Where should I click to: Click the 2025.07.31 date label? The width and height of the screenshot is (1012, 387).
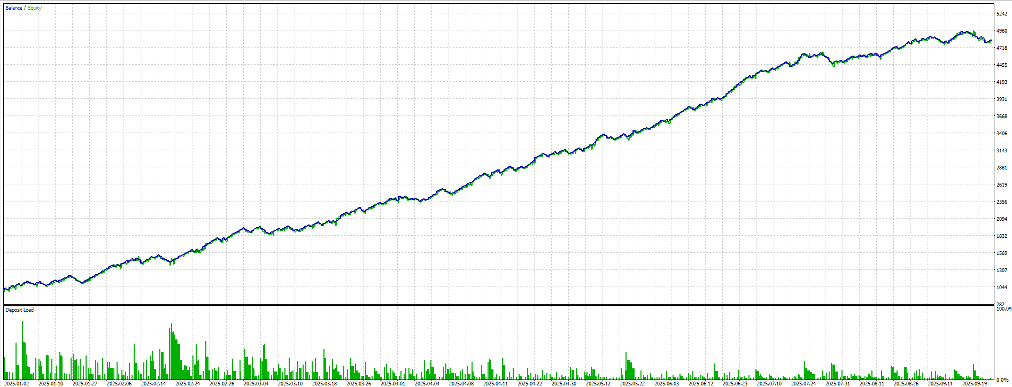838,383
